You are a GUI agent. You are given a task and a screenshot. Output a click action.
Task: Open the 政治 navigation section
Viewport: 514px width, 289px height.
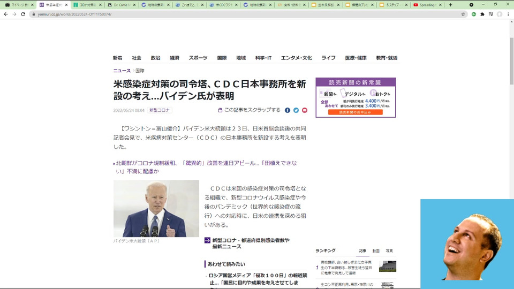tap(155, 58)
